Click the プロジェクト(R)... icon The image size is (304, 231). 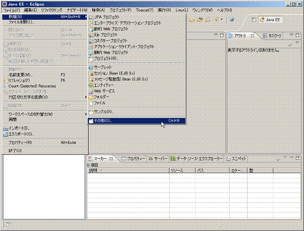(x=91, y=59)
